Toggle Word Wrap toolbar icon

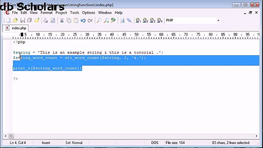click(x=122, y=20)
